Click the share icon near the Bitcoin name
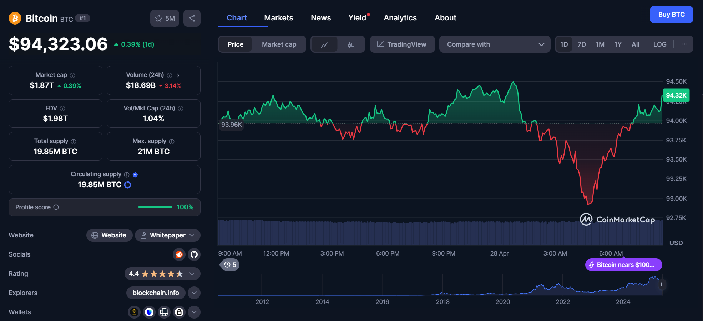Viewport: 703px width, 321px height. (x=192, y=18)
